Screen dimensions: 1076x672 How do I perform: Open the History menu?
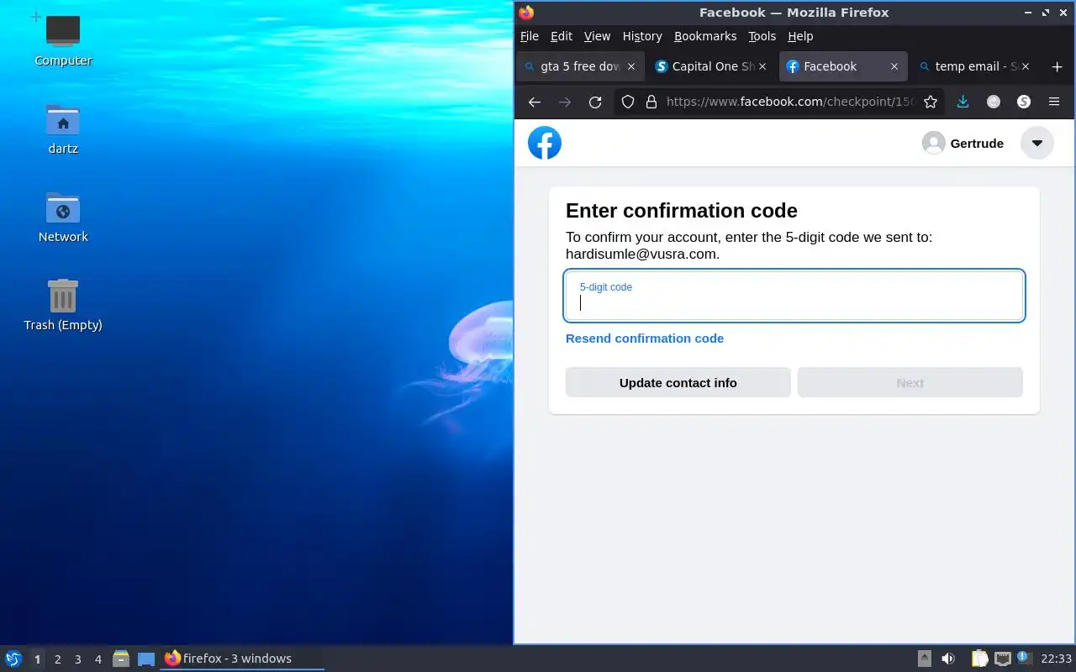point(642,36)
